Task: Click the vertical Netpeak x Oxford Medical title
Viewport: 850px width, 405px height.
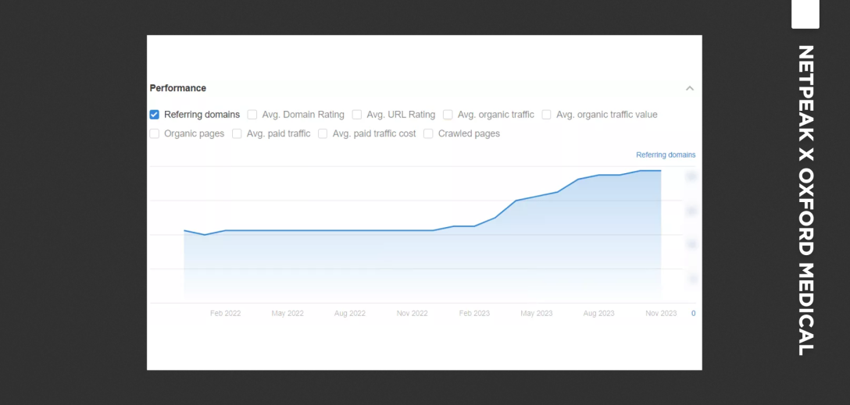Action: coord(805,200)
